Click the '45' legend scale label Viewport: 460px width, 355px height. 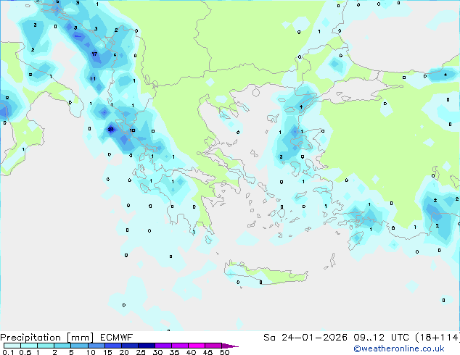click(x=208, y=352)
